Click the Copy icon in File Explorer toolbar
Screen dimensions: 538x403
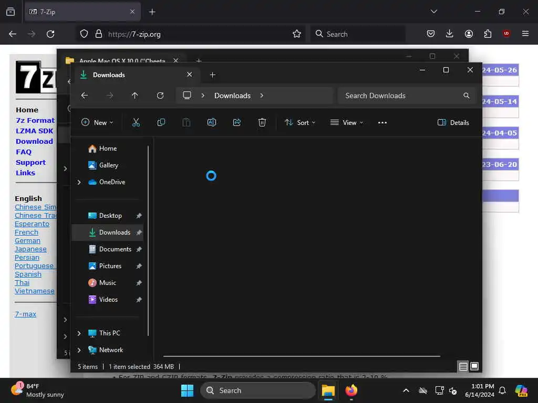click(x=161, y=122)
